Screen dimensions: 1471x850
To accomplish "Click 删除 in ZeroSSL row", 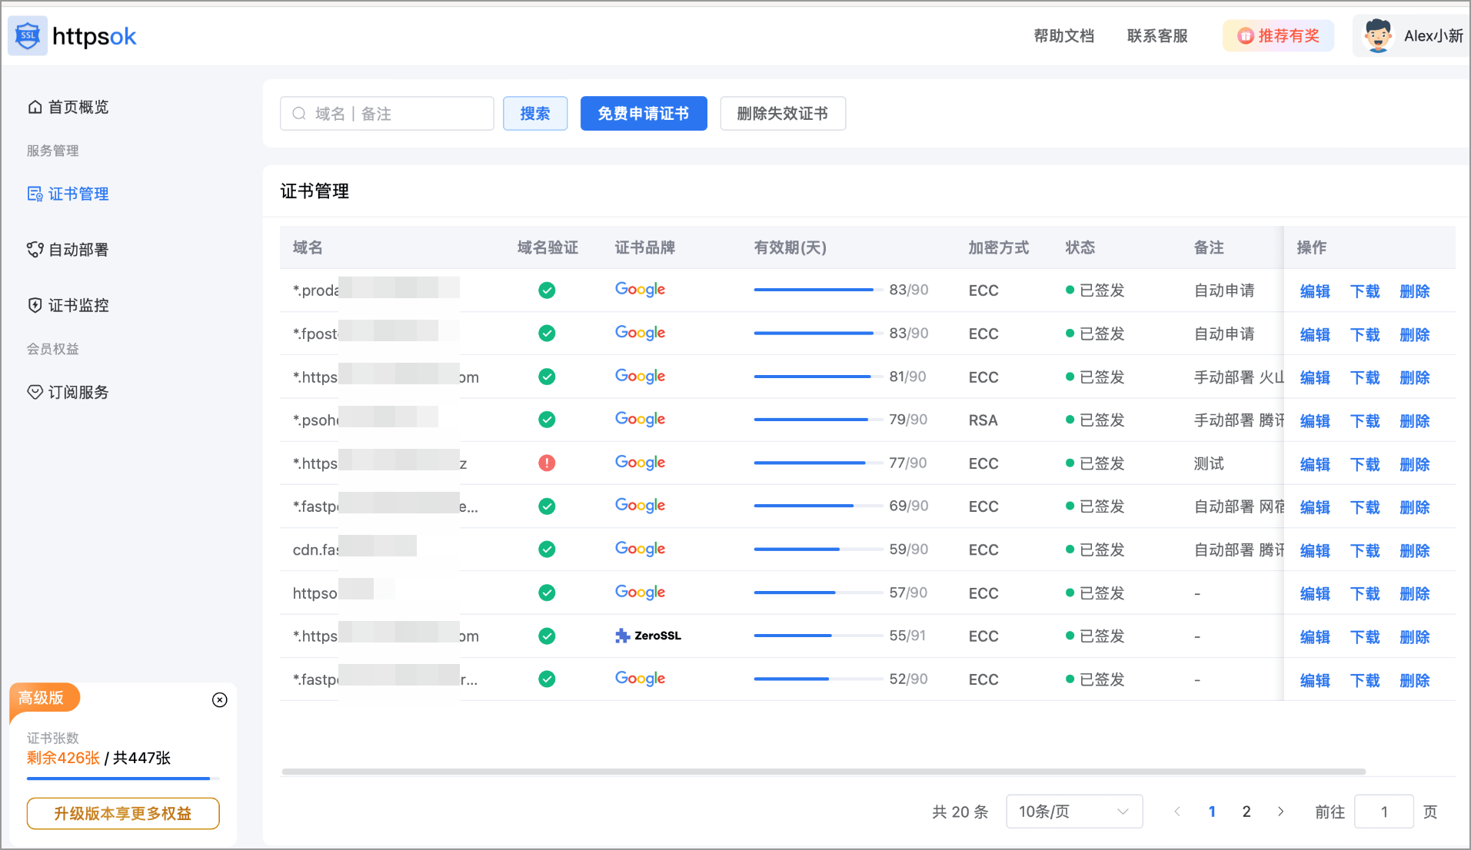I will [1414, 637].
